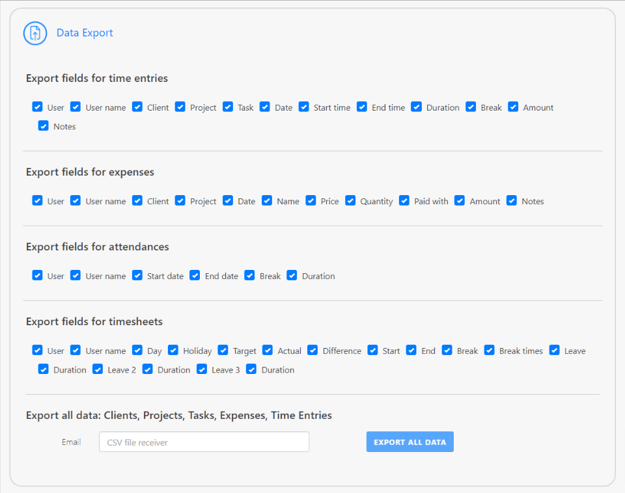The height and width of the screenshot is (493, 625).
Task: Disable the Holiday timesheet field
Action: coord(173,350)
